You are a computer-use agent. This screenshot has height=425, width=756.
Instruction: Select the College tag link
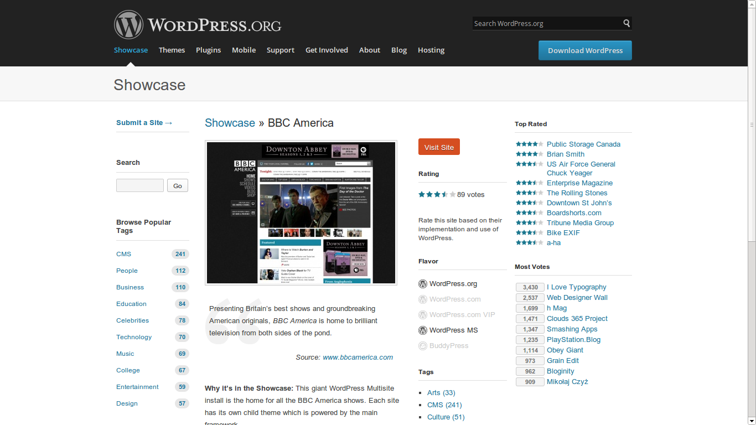click(128, 370)
